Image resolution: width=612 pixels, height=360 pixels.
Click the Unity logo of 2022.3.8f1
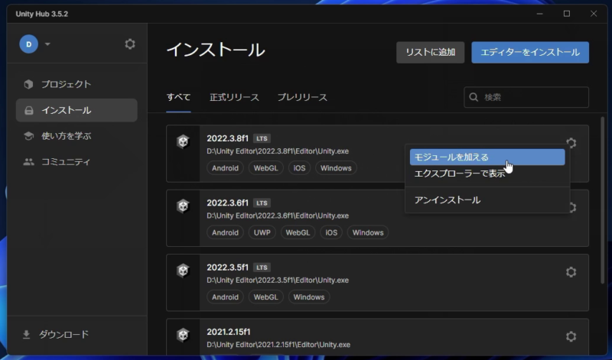pyautogui.click(x=183, y=141)
